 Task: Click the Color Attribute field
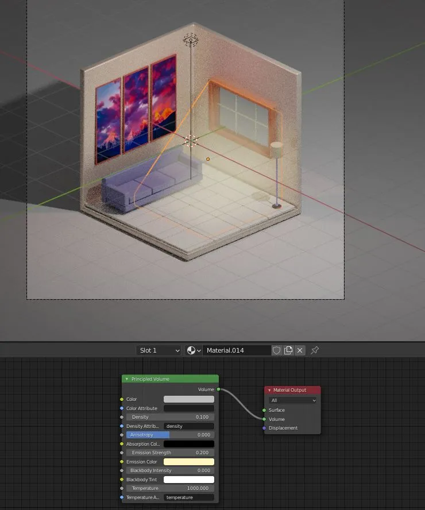[188, 408]
